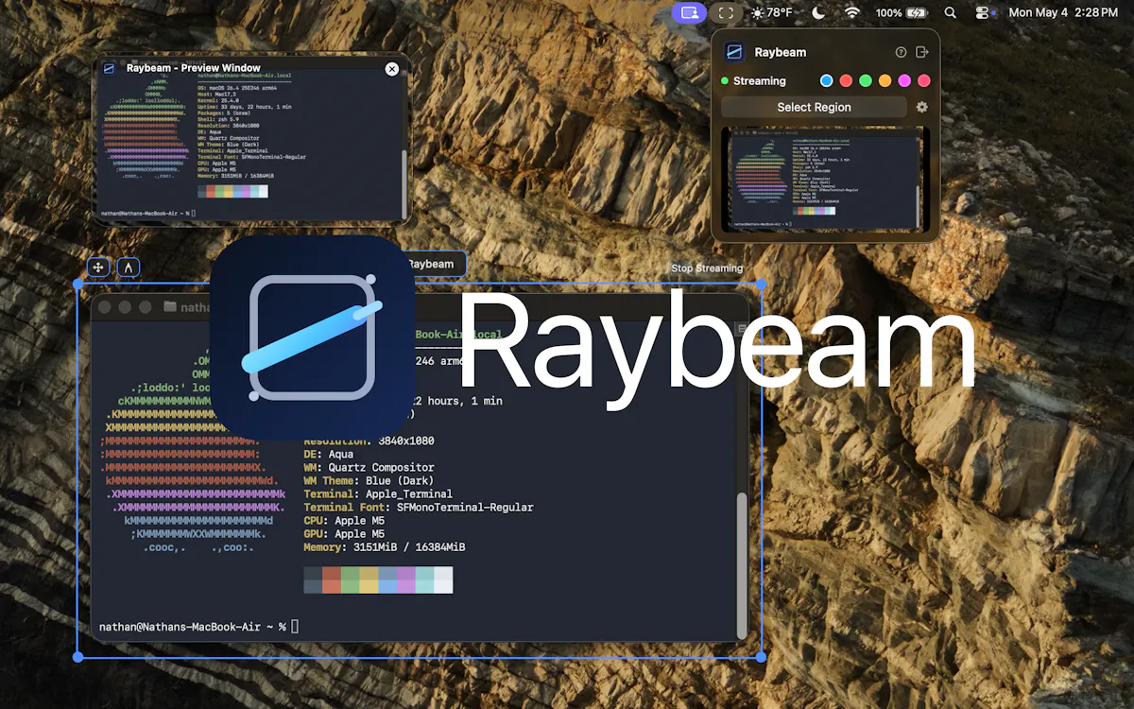Choose the blue border color swatch

coord(827,81)
